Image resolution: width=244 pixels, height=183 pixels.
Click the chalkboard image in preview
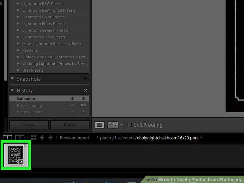pos(235,56)
